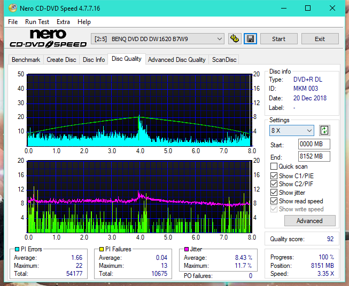The height and width of the screenshot is (286, 349).
Task: Toggle the Show read speed checkbox
Action: tap(274, 201)
